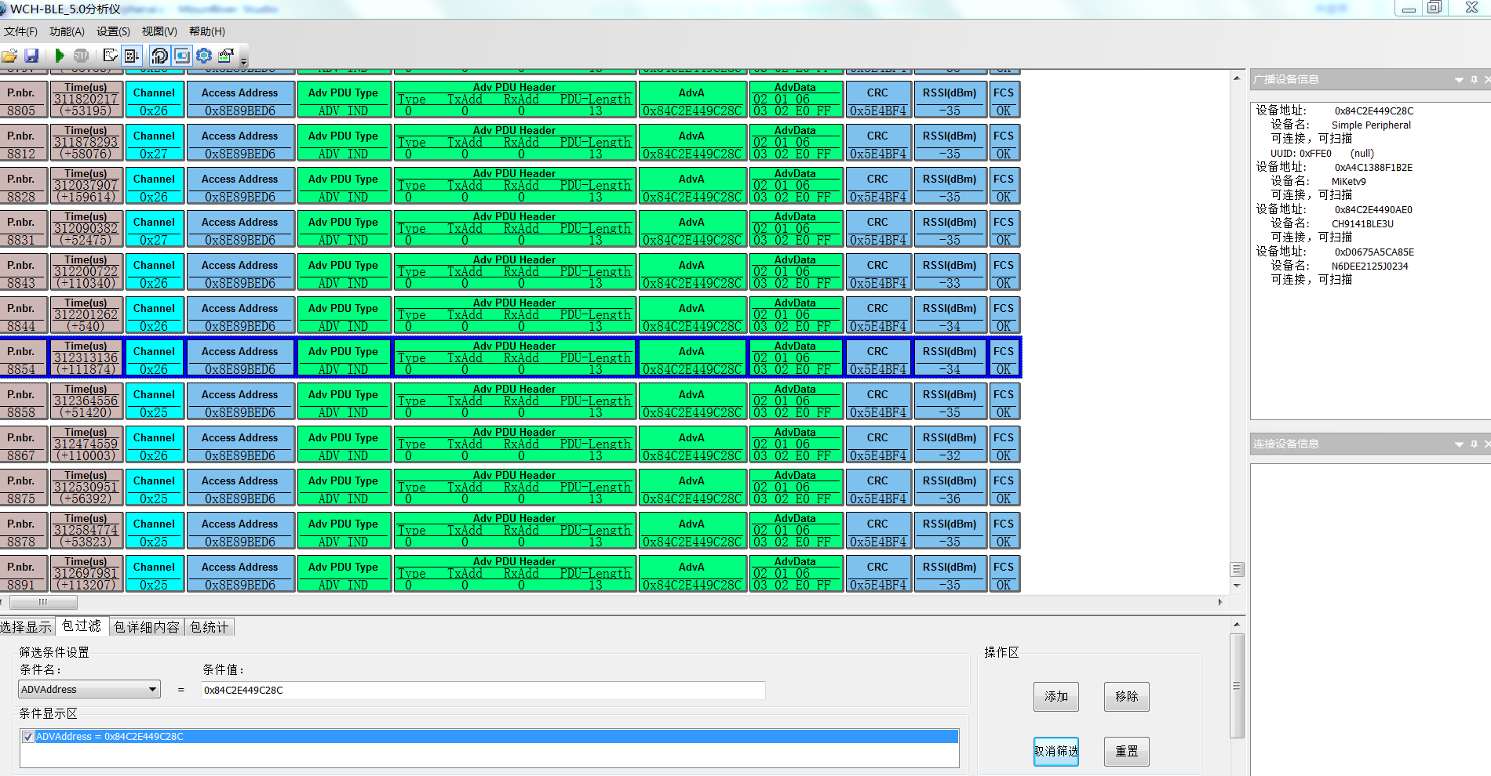The height and width of the screenshot is (776, 1491).
Task: Click the 添加 button
Action: [1056, 697]
